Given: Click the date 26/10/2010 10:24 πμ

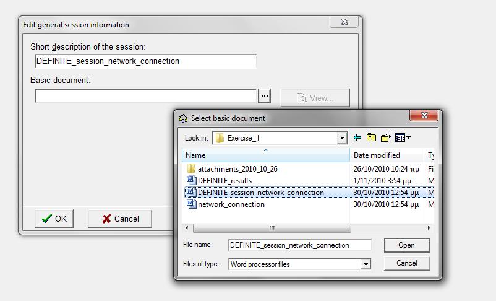Looking at the screenshot, I should pyautogui.click(x=387, y=169).
